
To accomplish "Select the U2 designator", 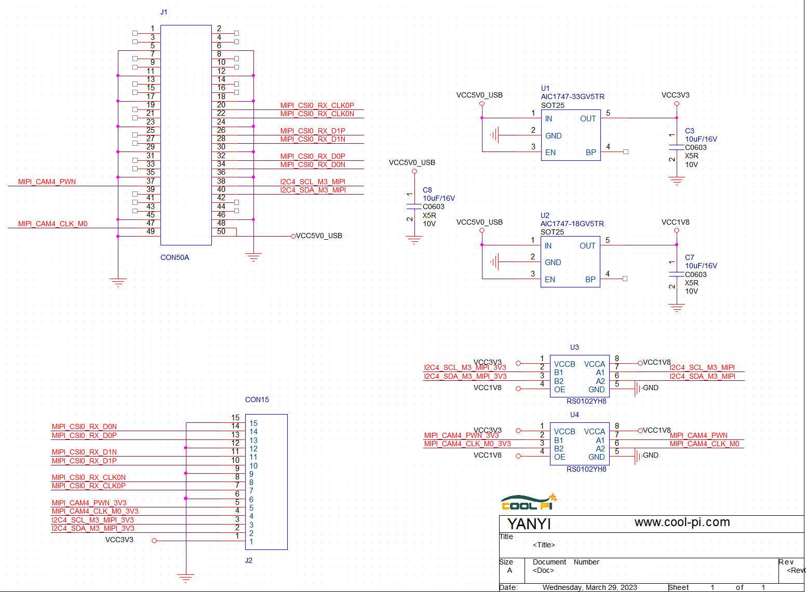I will [x=545, y=215].
